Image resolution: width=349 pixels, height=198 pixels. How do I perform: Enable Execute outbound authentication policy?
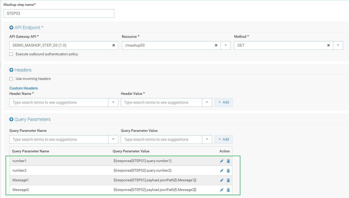(11, 54)
